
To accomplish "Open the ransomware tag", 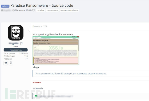I will [52, 10].
